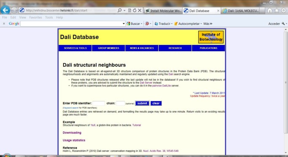288x157 pixels.
Task: Open the SERVICES & TOOLS navigation item
Action: [75, 48]
